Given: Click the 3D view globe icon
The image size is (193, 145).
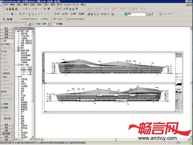Looking at the screenshot, I should coord(70,9).
